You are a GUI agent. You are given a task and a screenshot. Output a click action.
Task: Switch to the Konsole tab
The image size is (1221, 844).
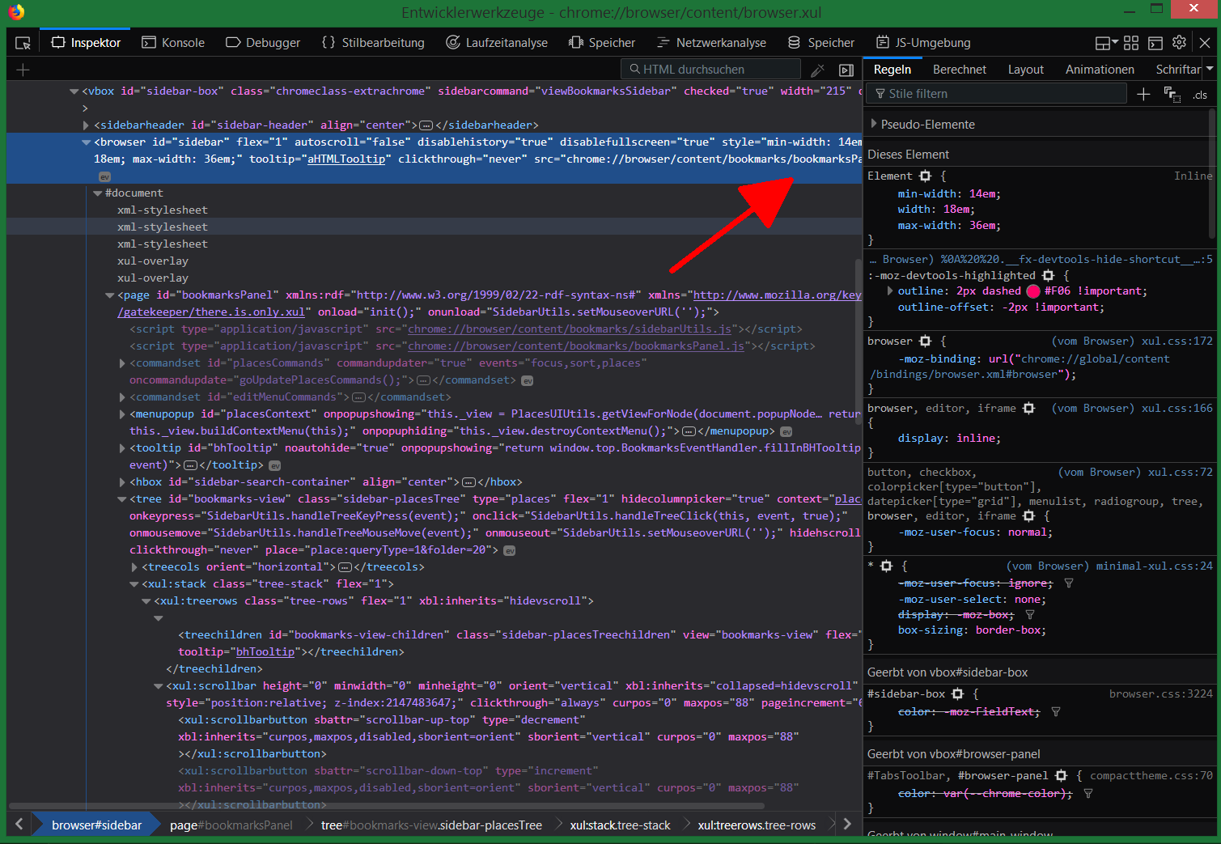[173, 43]
